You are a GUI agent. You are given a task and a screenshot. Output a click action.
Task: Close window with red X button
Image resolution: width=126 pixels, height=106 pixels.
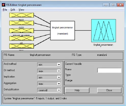pos(120,5)
